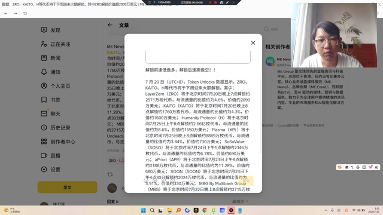Close the article popup with X
Image resolution: width=383 pixels, height=215 pixels.
tap(253, 43)
